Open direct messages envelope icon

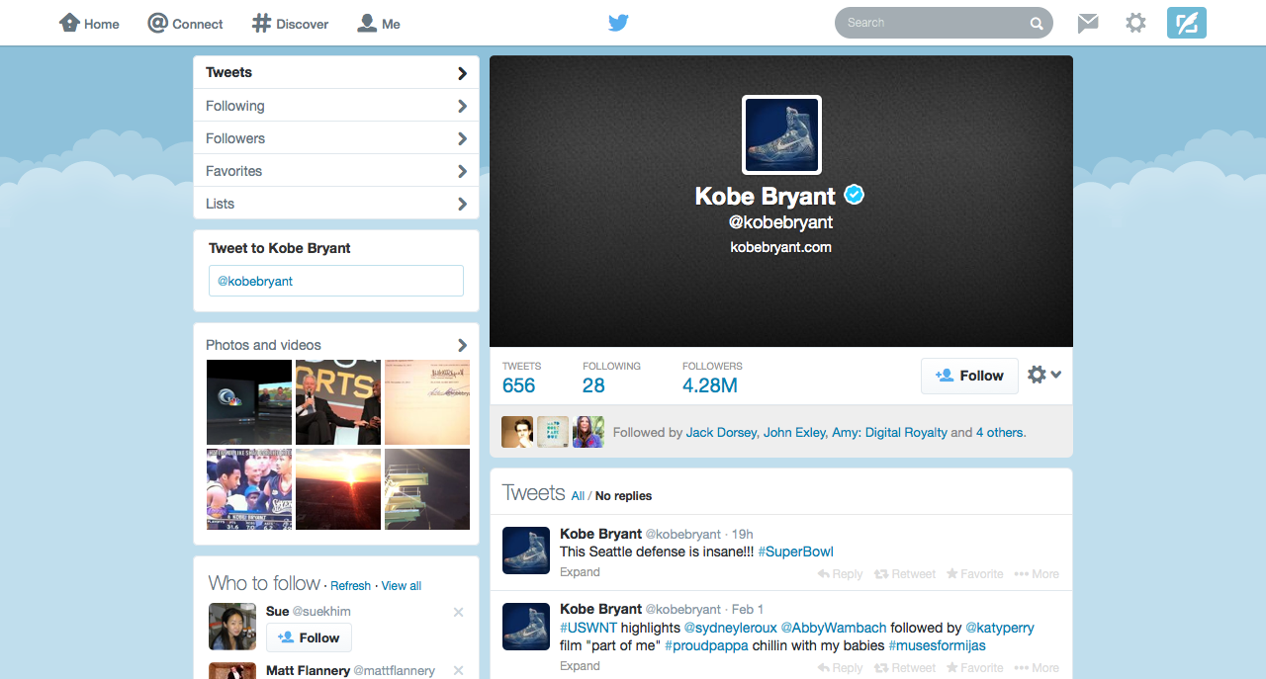pos(1088,23)
